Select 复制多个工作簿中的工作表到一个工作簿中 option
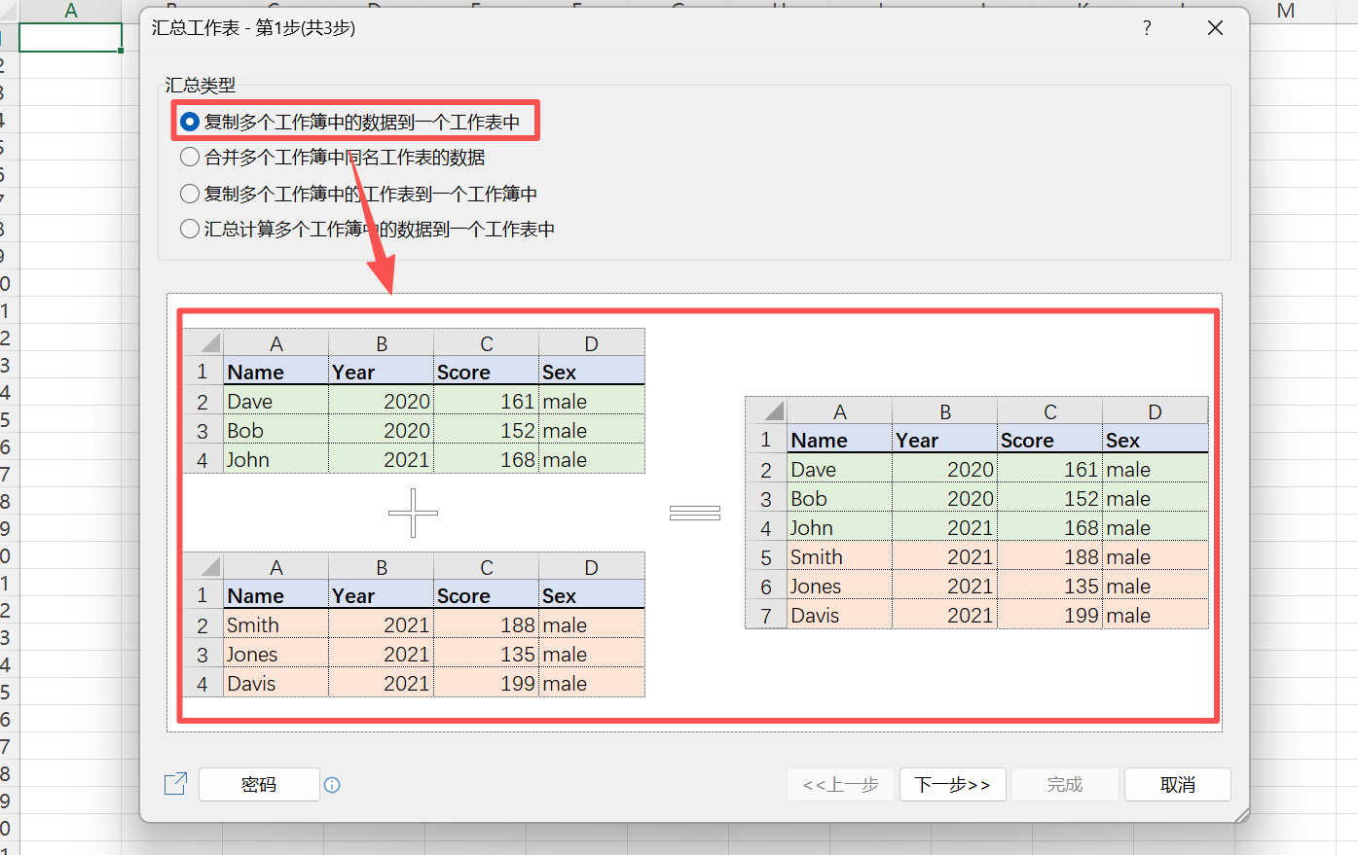 pos(190,193)
